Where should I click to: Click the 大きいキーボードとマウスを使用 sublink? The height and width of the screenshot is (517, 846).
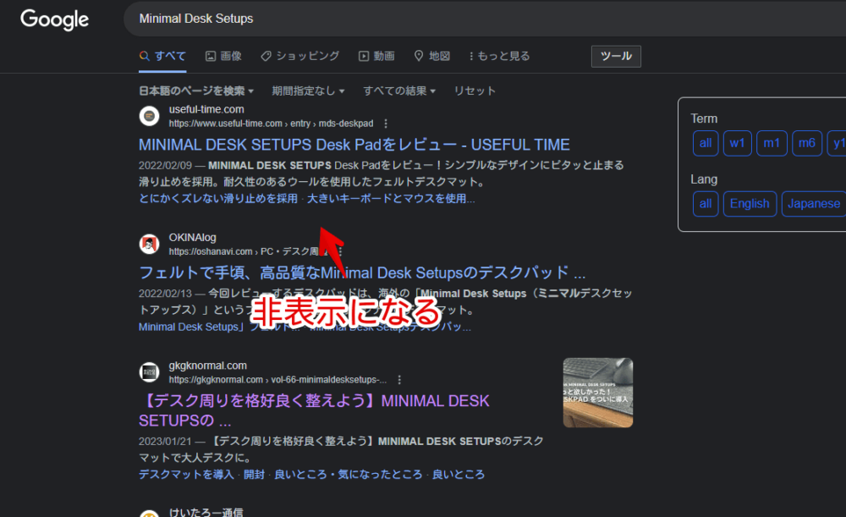(x=391, y=199)
